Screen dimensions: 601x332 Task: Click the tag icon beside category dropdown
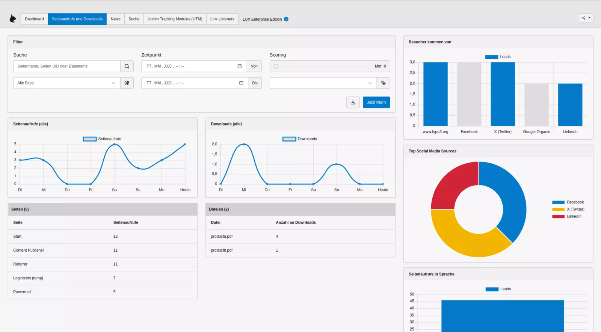tap(383, 83)
